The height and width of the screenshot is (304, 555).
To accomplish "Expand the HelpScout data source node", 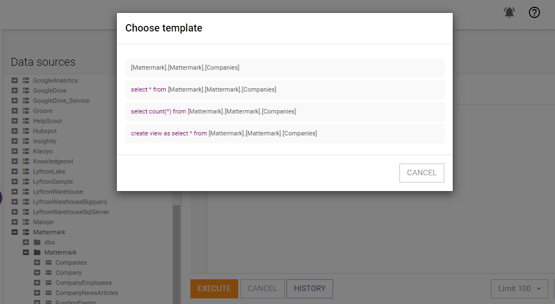I will (15, 121).
